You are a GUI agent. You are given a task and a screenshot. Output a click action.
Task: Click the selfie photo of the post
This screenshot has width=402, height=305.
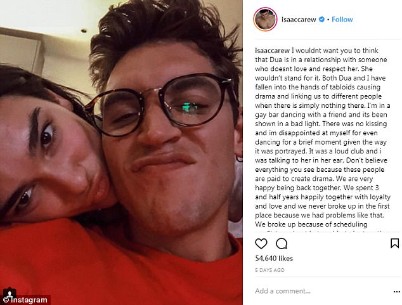point(121,152)
